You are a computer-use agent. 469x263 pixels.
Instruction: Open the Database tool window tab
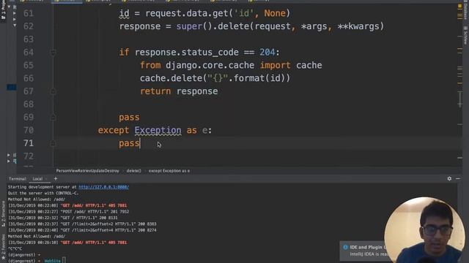466,10
